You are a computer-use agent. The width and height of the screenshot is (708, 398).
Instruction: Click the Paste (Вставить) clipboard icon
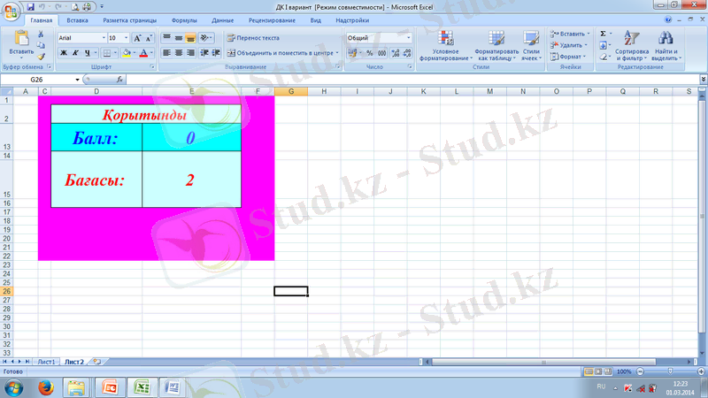pyautogui.click(x=21, y=38)
